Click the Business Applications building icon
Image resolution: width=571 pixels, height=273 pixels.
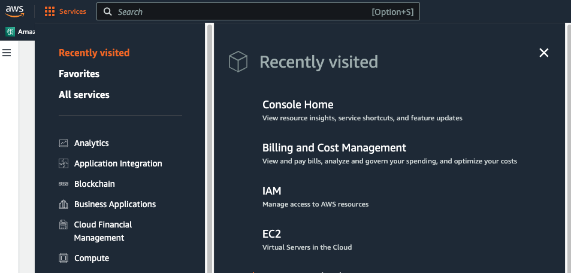pos(64,204)
